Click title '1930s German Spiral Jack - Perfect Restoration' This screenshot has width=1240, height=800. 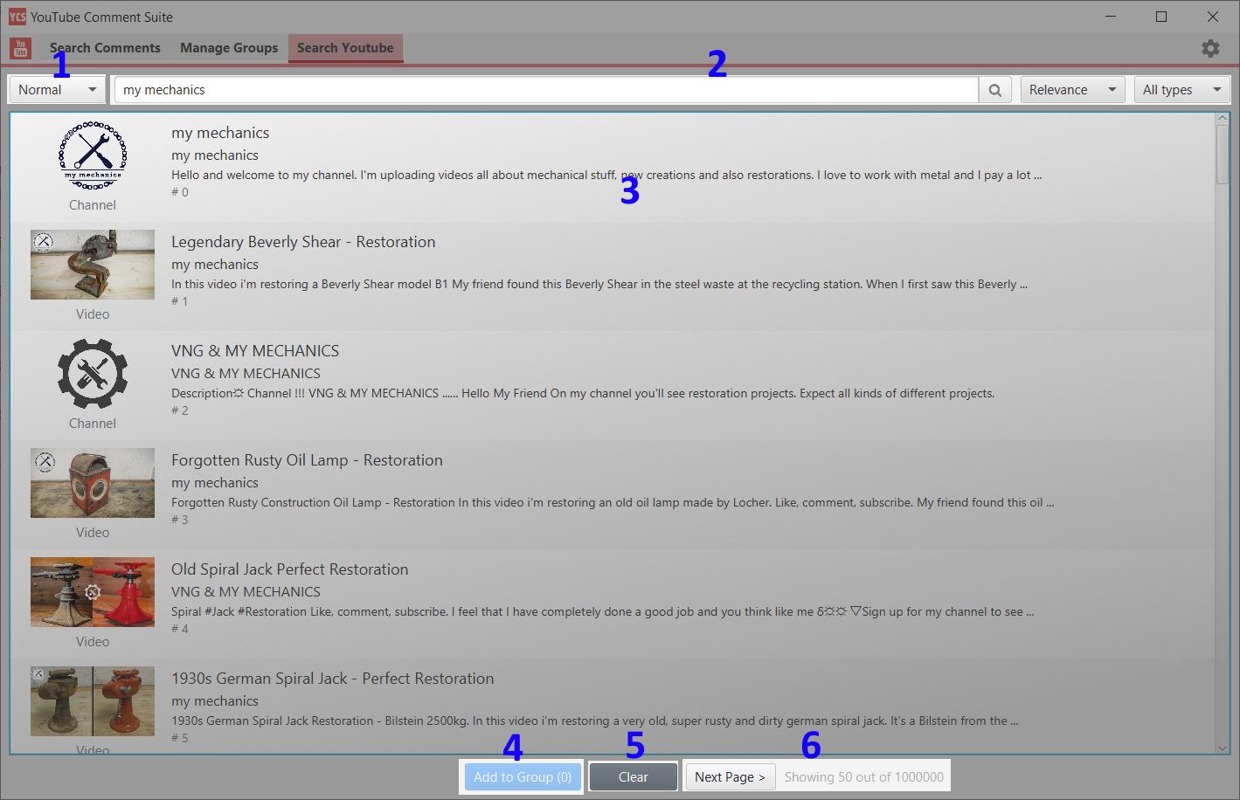(x=333, y=679)
